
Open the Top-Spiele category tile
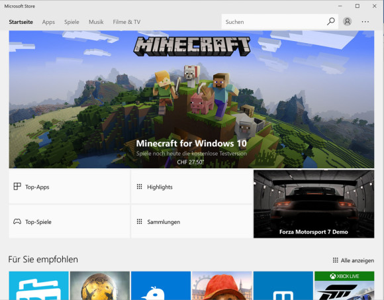(70, 221)
